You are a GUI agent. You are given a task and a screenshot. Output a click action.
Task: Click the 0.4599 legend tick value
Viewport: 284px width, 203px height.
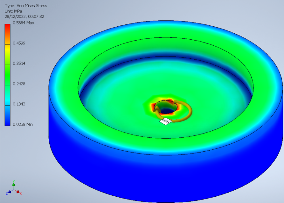(19, 43)
